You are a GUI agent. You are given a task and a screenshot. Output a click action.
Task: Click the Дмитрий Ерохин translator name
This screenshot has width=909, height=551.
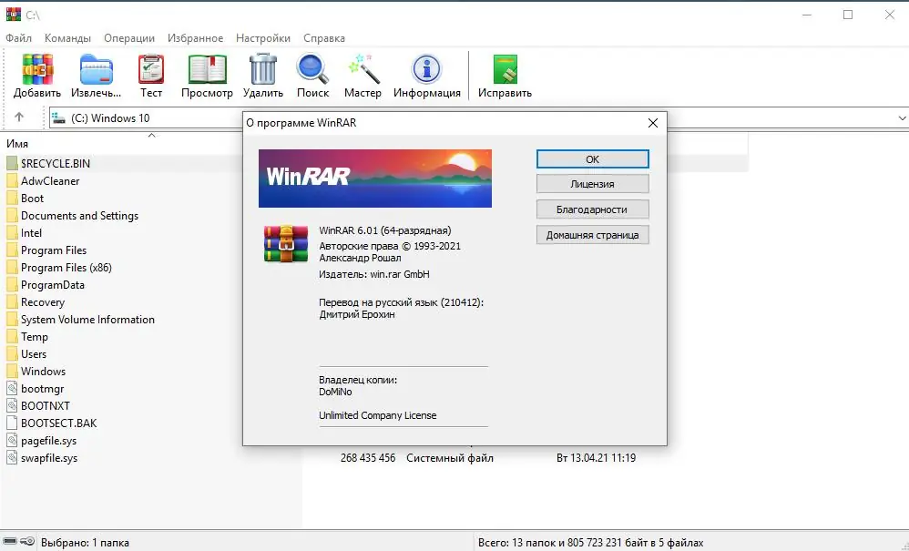point(356,314)
